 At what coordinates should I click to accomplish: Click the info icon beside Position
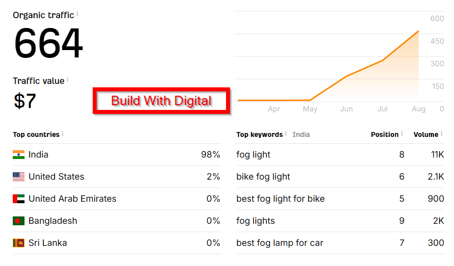coord(402,133)
